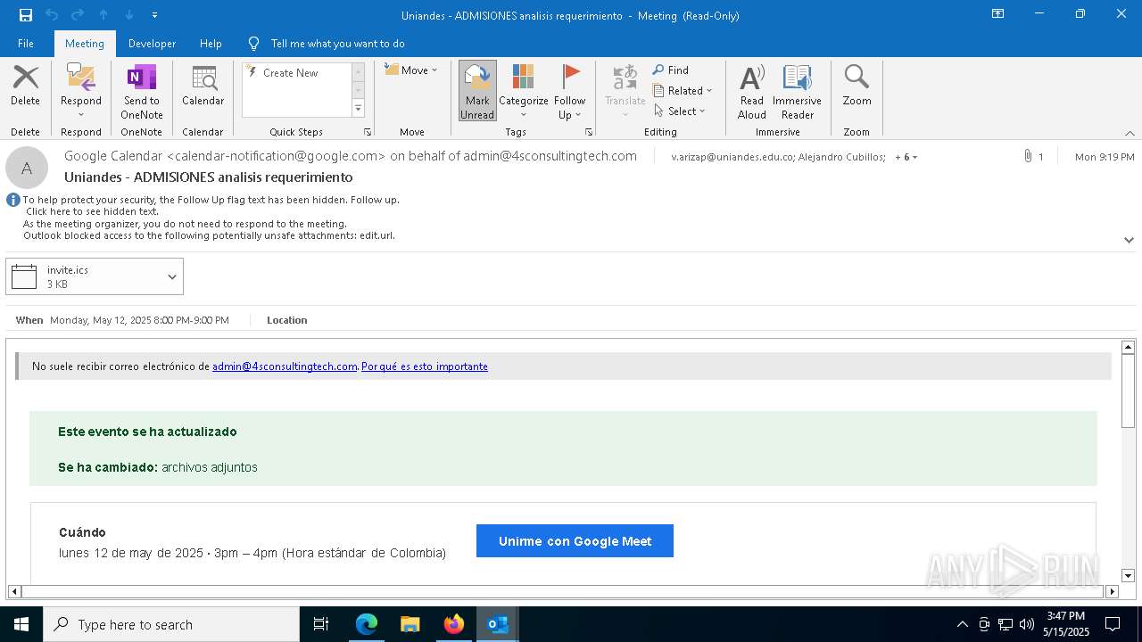1142x642 pixels.
Task: Open the Categorize color menu
Action: [524, 91]
